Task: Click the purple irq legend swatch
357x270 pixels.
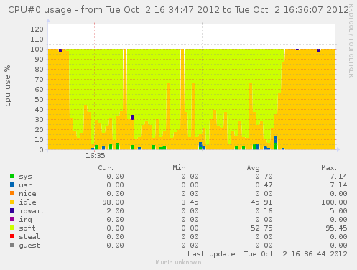Action: point(12,219)
